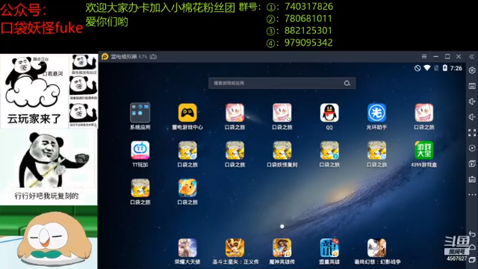Click group number 740317826
The height and width of the screenshot is (269, 478).
point(308,7)
